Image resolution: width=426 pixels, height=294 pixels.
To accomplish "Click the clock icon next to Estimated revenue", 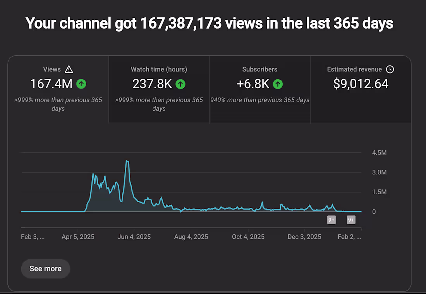I will [390, 69].
